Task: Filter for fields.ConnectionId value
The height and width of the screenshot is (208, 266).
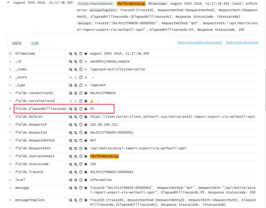Action: [x=70, y=93]
